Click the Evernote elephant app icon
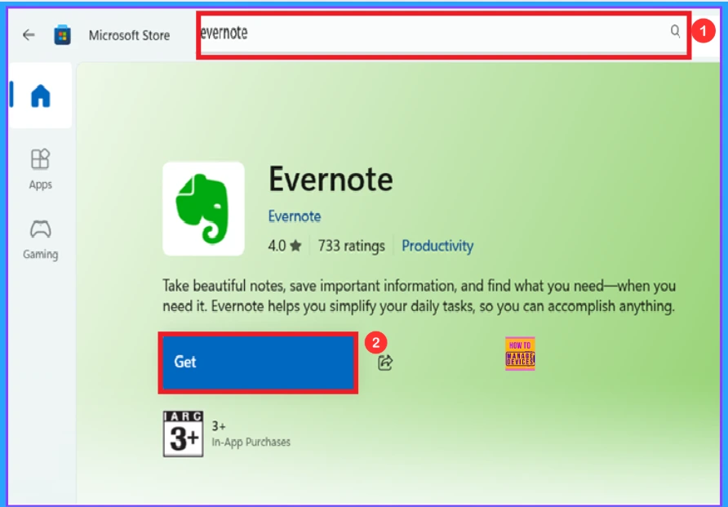 pyautogui.click(x=203, y=208)
